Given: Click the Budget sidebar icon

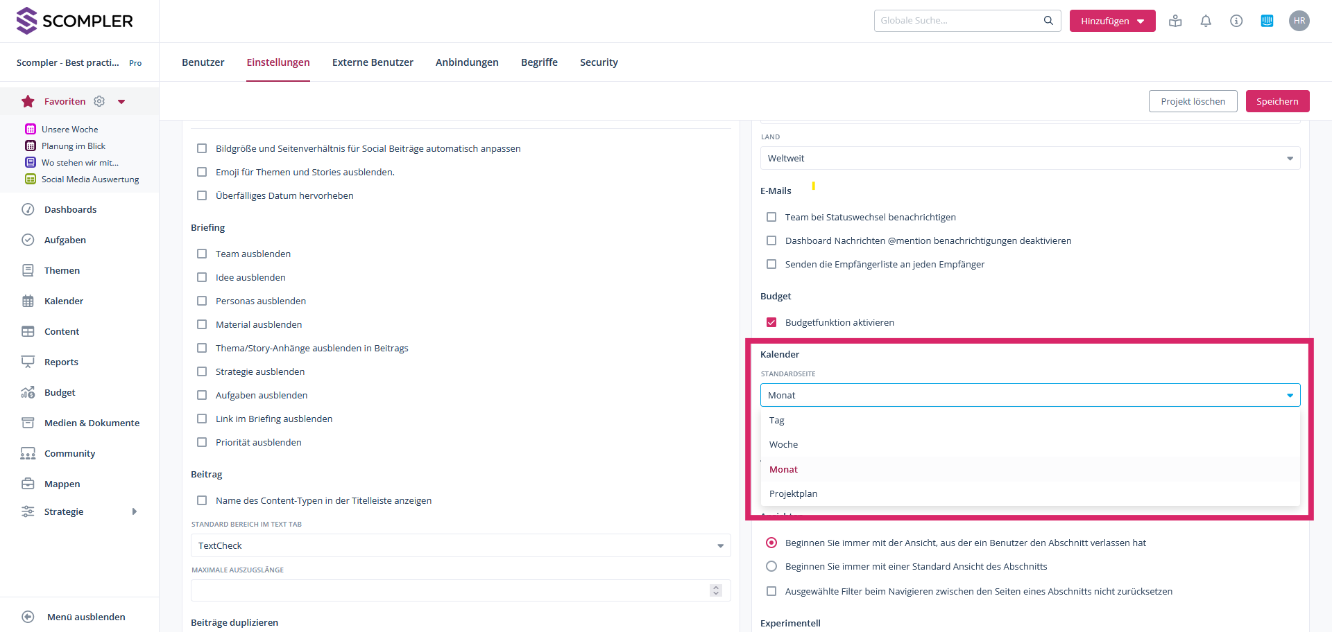Looking at the screenshot, I should point(28,392).
